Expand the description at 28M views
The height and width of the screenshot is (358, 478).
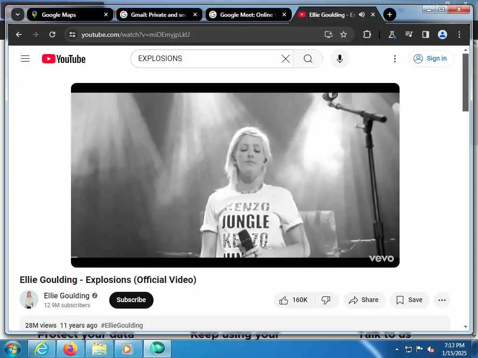tap(235, 324)
